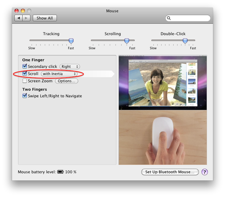Click Slow label under Scrolling slider
The image size is (225, 197).
pos(92,48)
